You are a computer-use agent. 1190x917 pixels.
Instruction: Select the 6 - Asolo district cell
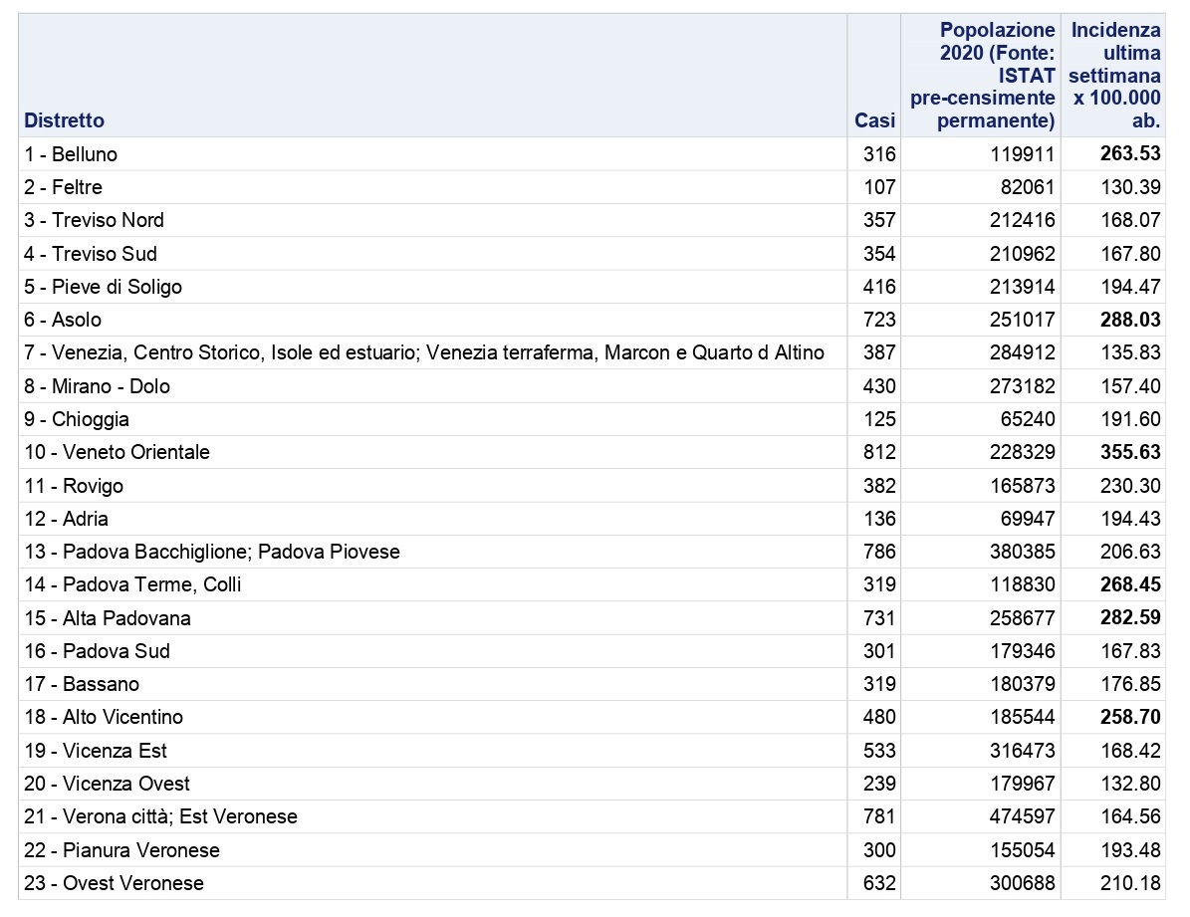(63, 320)
